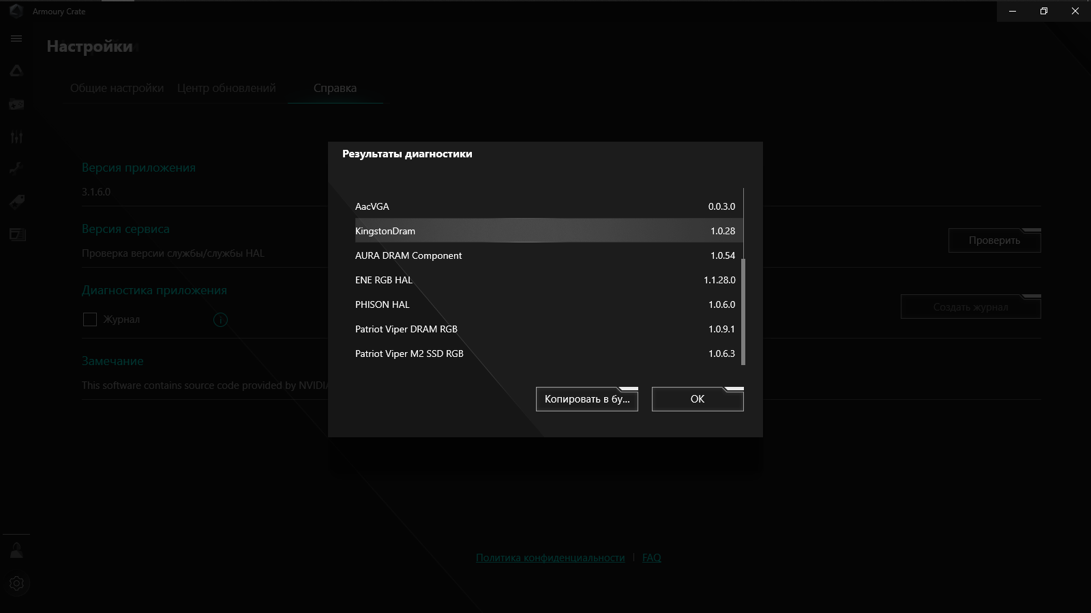Viewport: 1091px width, 613px height.
Task: Select the AacVGA row
Action: (x=548, y=206)
